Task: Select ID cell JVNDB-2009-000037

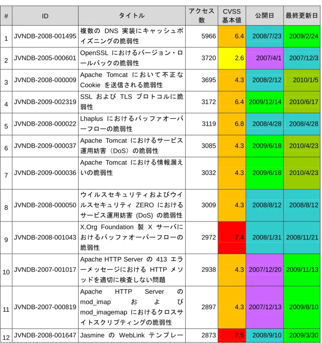Action: [x=45, y=146]
